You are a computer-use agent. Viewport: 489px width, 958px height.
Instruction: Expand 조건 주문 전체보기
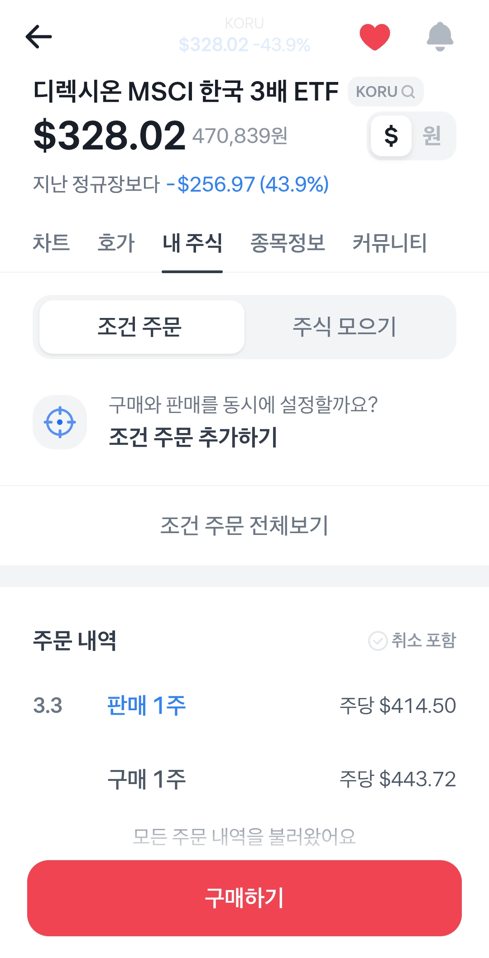[244, 525]
